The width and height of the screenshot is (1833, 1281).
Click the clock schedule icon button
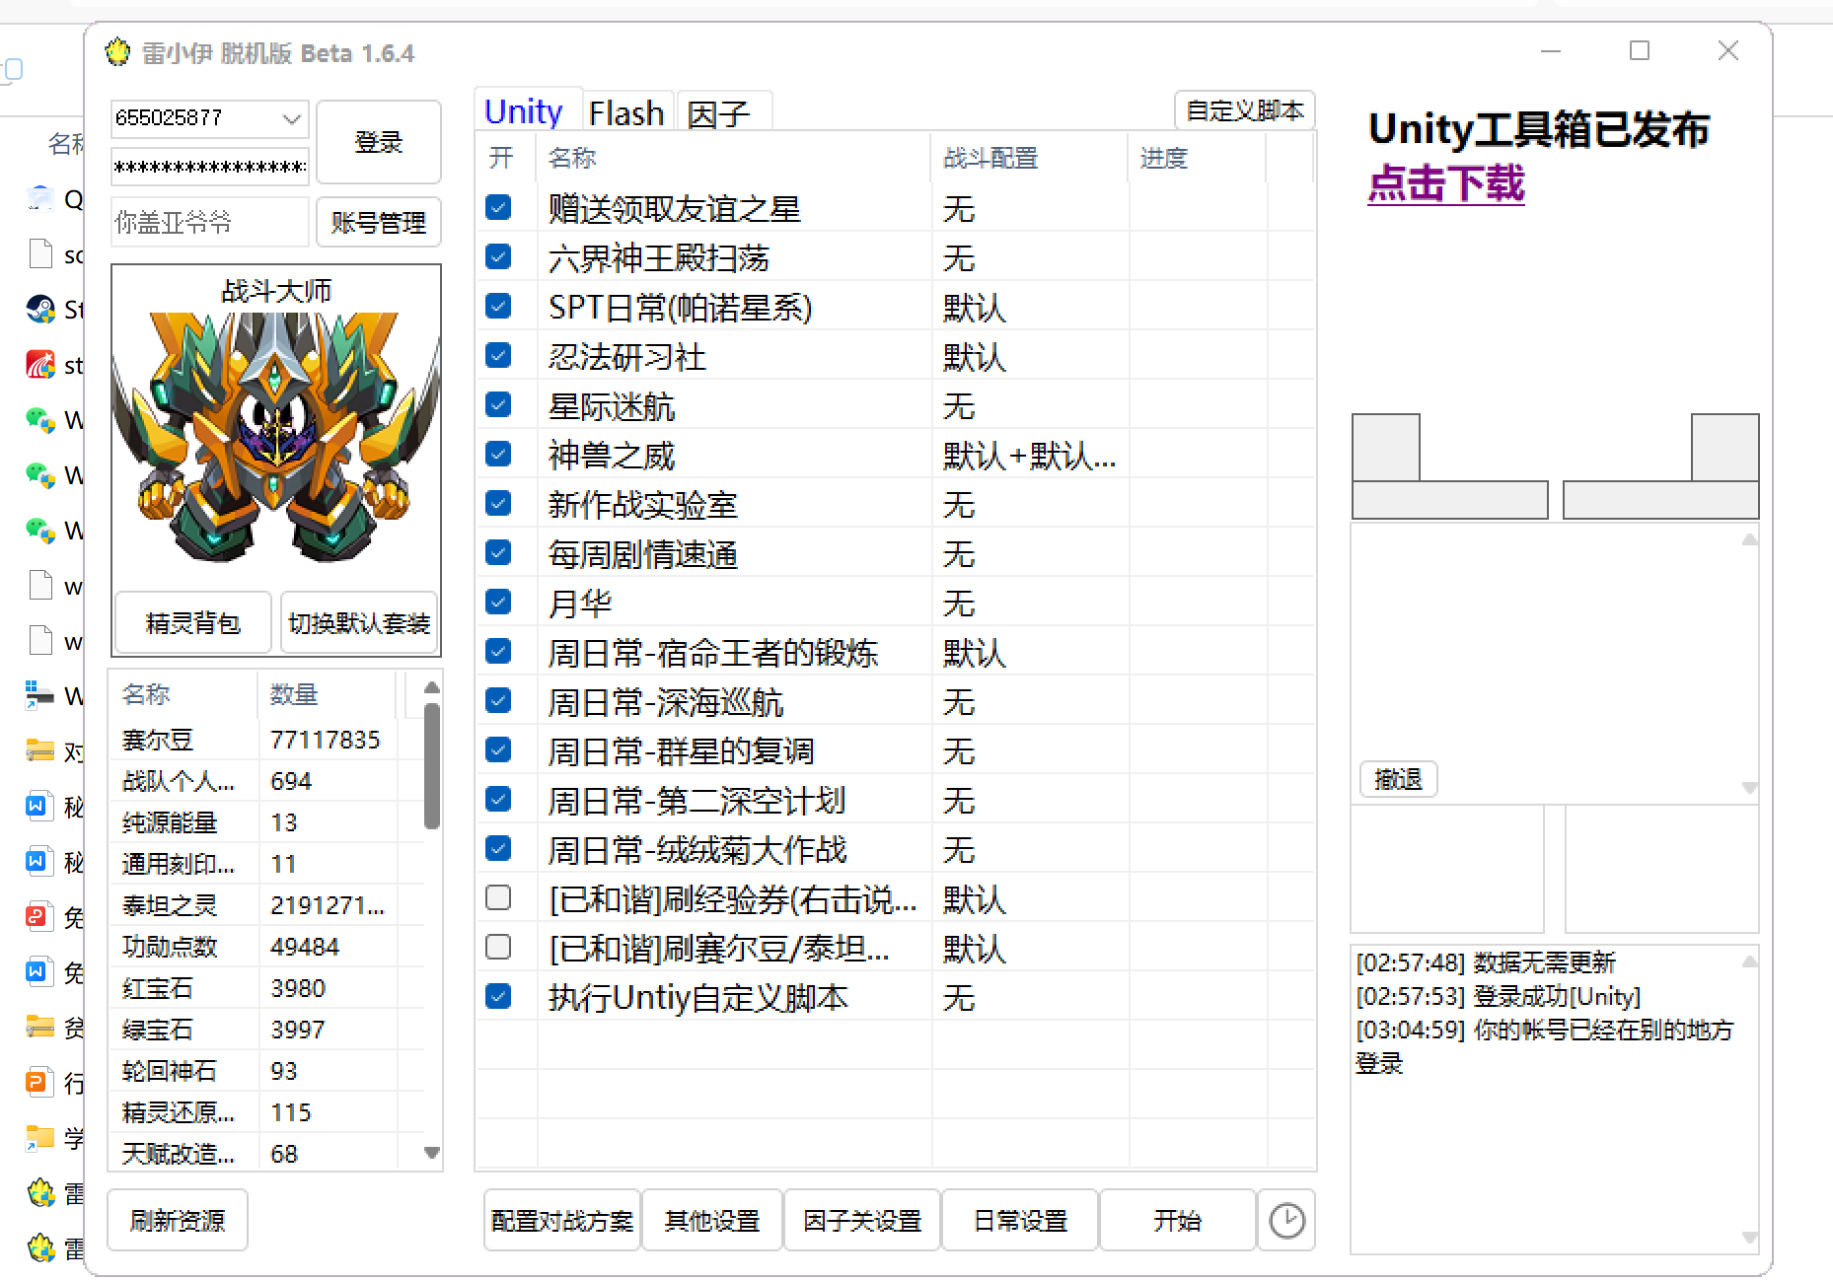click(1286, 1221)
